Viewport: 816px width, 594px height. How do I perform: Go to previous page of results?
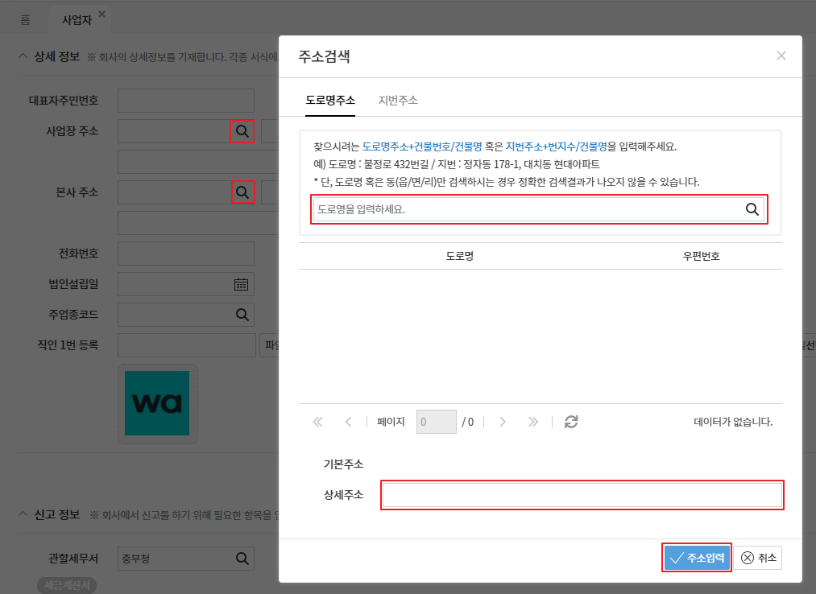point(348,422)
